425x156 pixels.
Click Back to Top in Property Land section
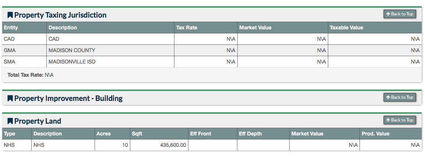click(x=400, y=120)
